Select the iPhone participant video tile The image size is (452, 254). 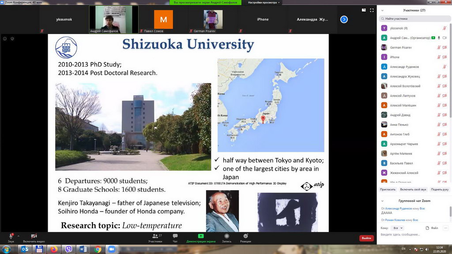[263, 19]
